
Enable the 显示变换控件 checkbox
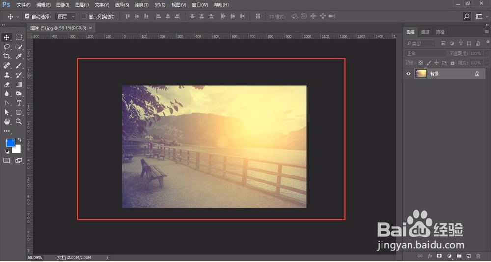(x=84, y=16)
